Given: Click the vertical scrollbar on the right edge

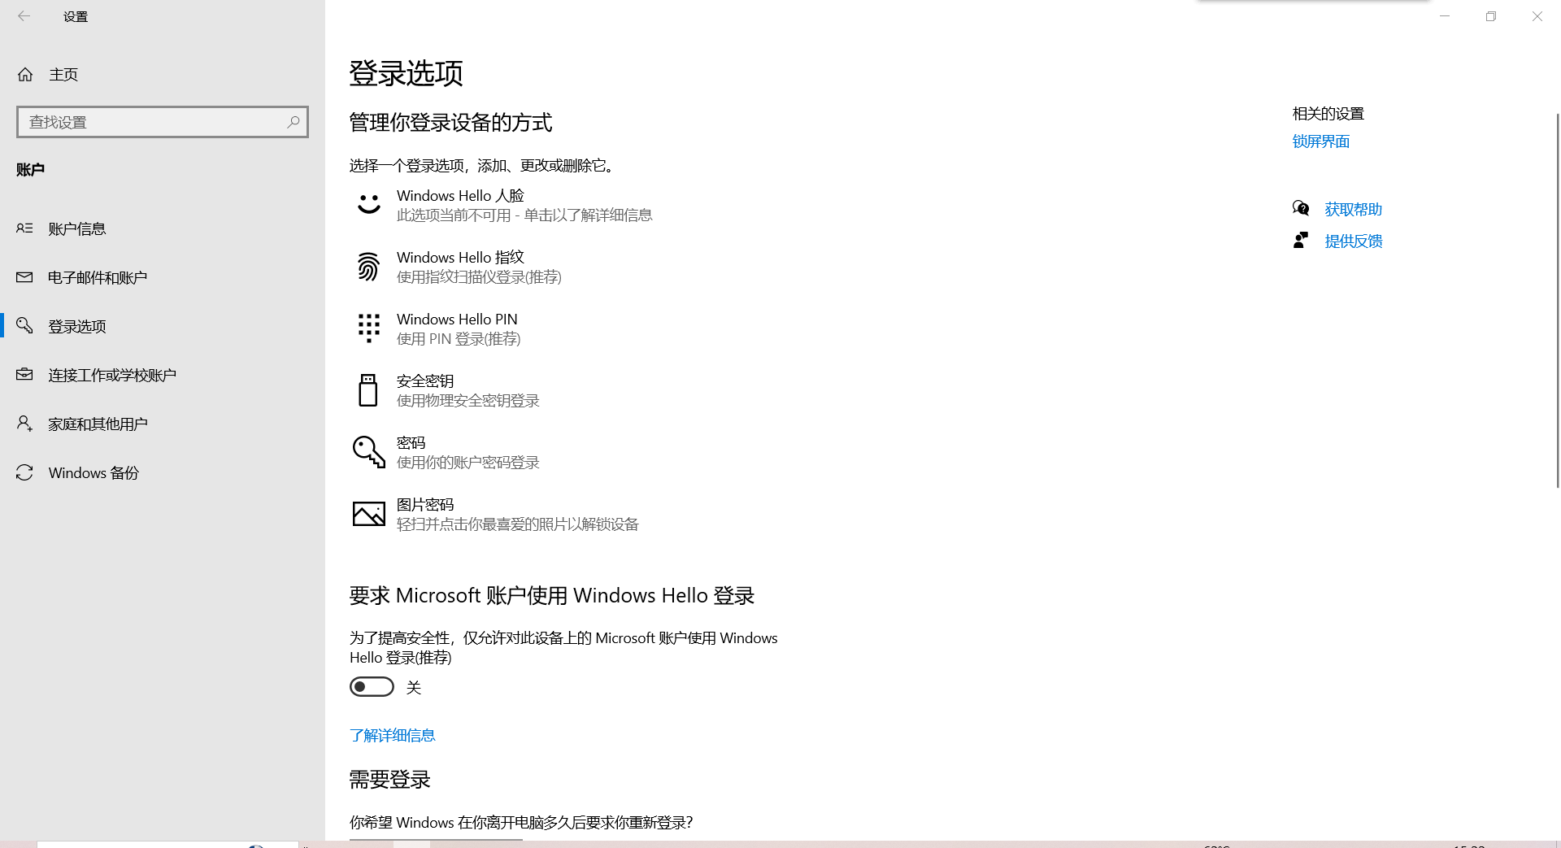Looking at the screenshot, I should pyautogui.click(x=1557, y=301).
